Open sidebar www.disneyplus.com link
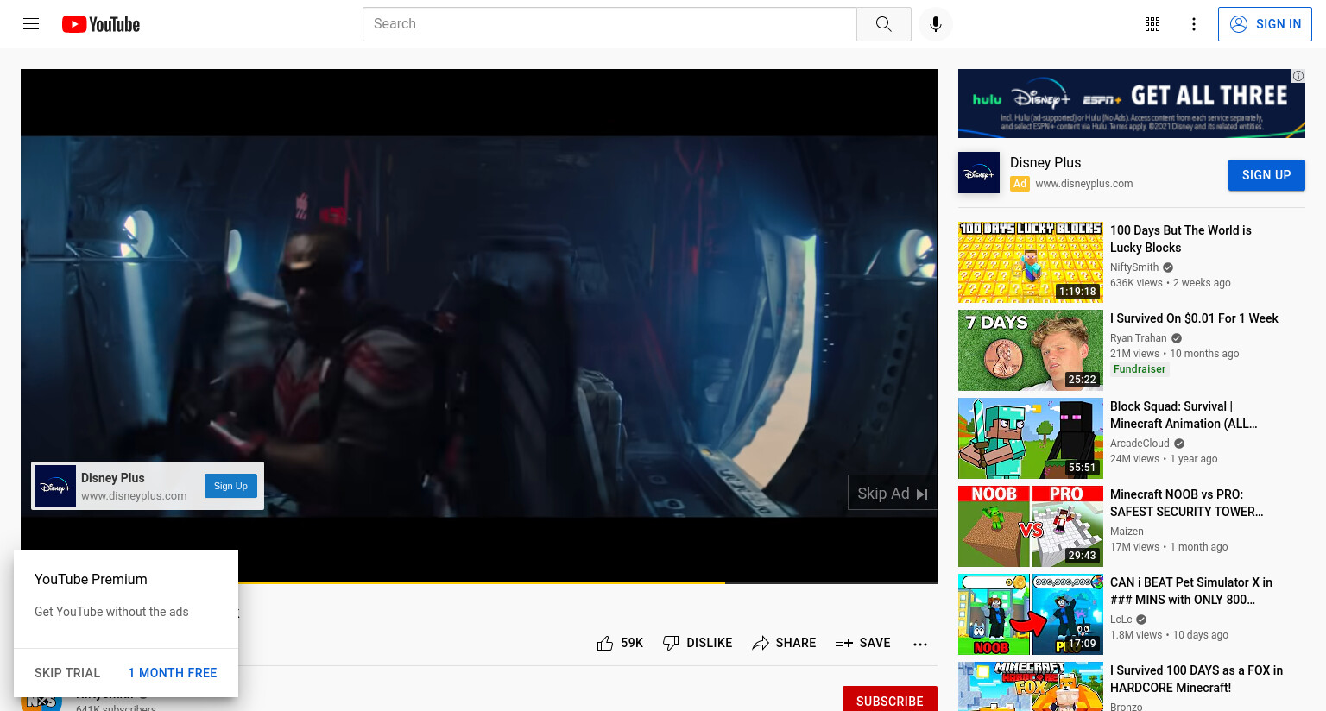The image size is (1326, 711). click(1084, 184)
